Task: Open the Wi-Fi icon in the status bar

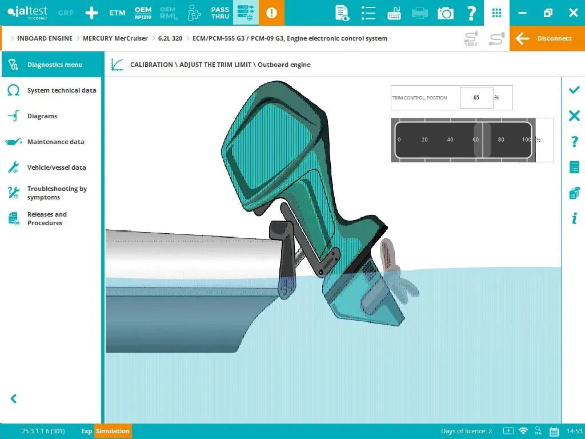Action: pyautogui.click(x=523, y=431)
